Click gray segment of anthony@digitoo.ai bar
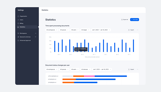 click(x=68, y=76)
